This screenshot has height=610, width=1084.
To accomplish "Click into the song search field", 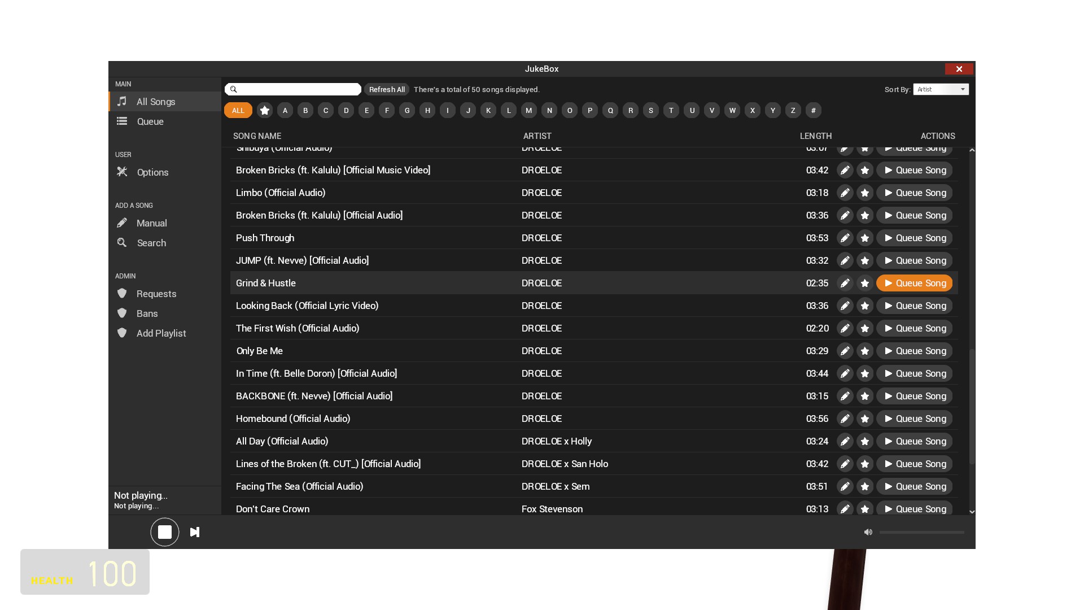I will (x=293, y=89).
